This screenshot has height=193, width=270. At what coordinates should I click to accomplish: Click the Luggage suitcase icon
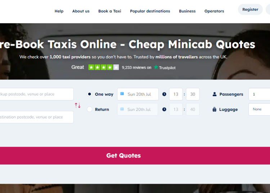215,109
